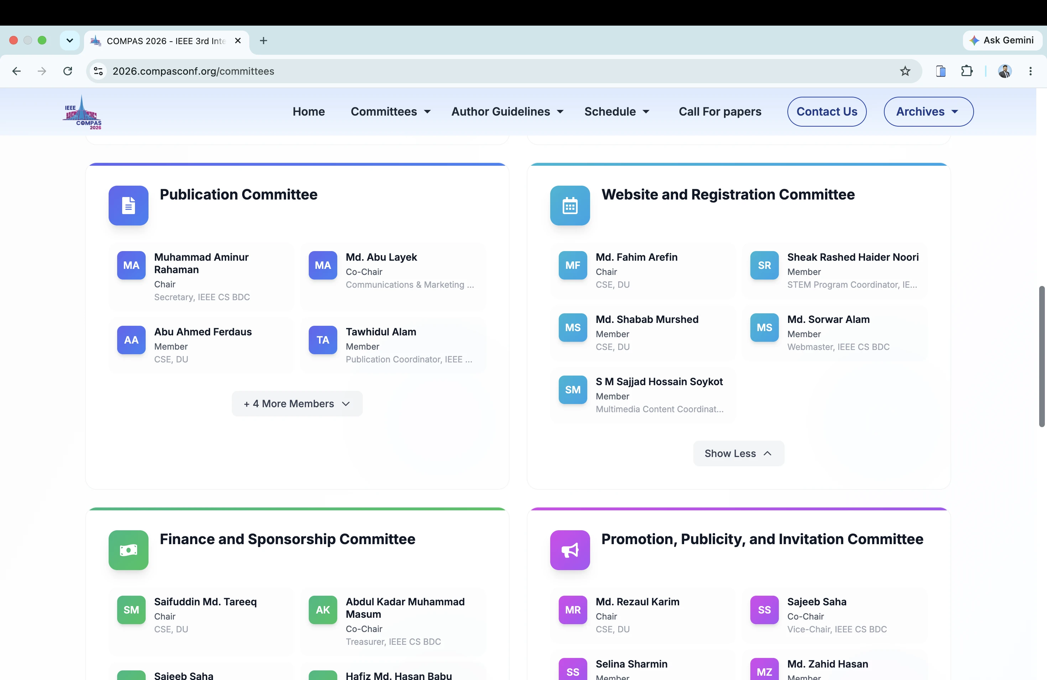Image resolution: width=1047 pixels, height=680 pixels.
Task: Click the name Md. Zahid Hasan
Action: click(827, 664)
